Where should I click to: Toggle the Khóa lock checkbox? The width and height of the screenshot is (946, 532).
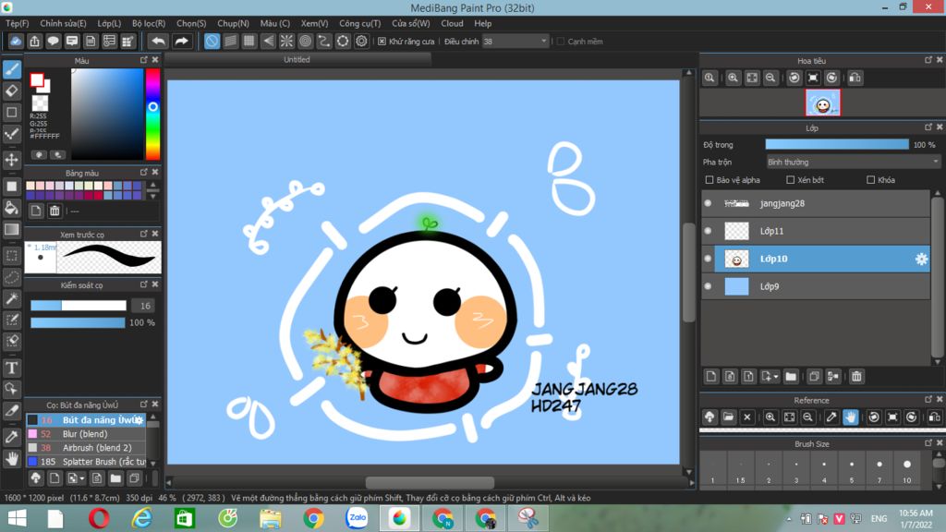coord(869,180)
